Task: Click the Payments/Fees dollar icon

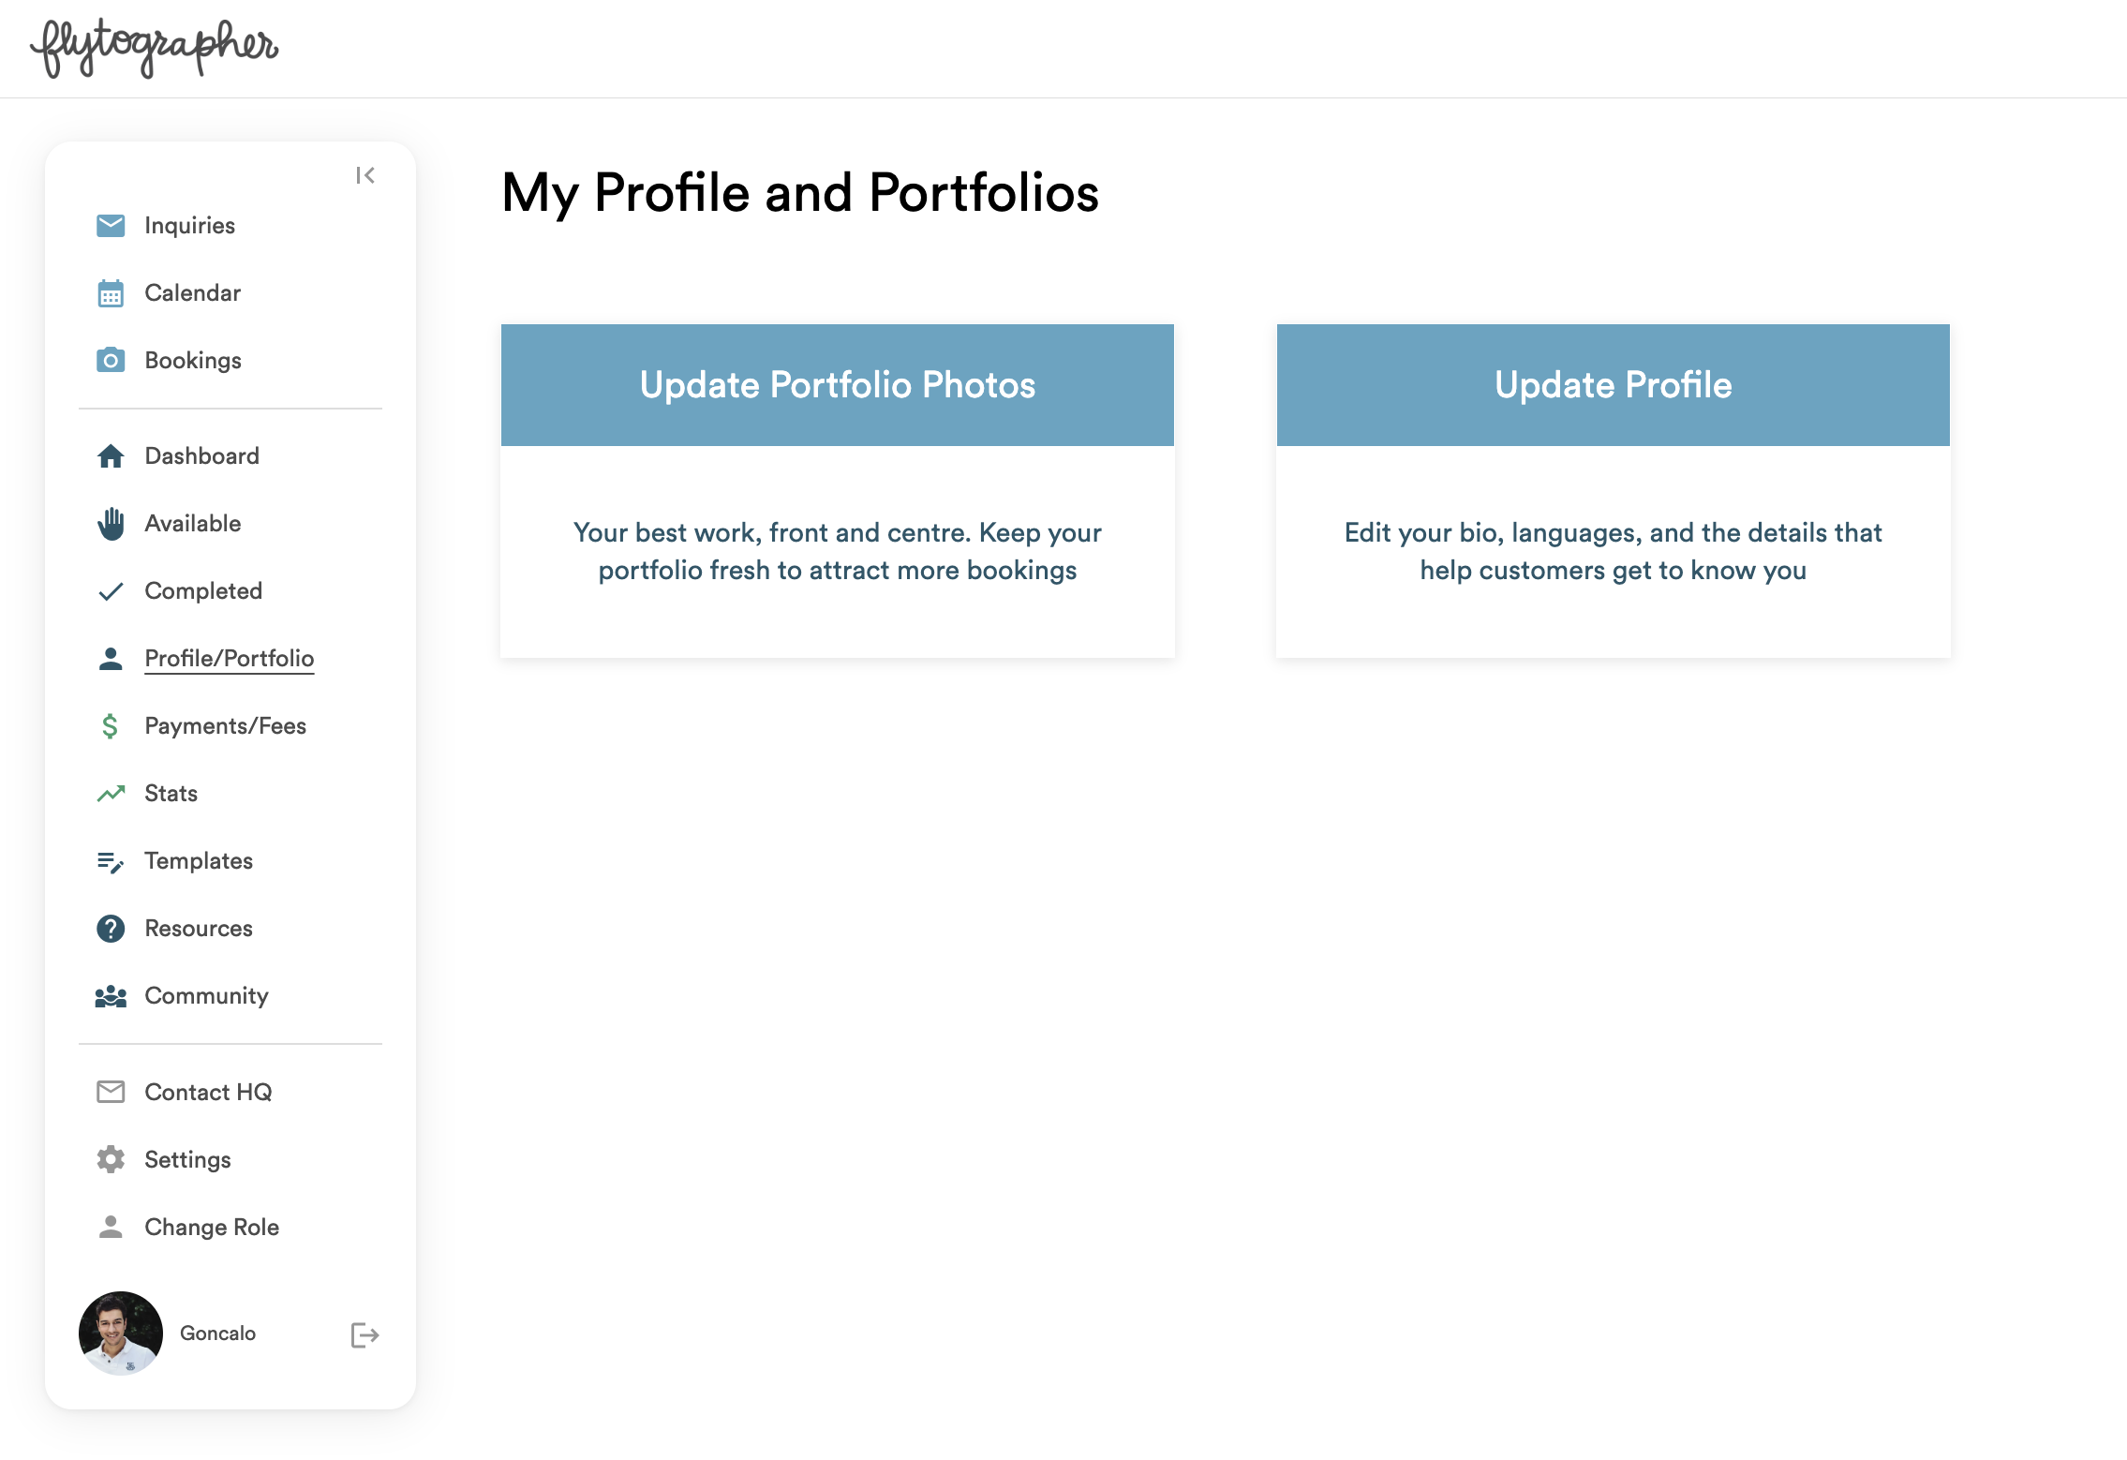Action: coord(111,726)
